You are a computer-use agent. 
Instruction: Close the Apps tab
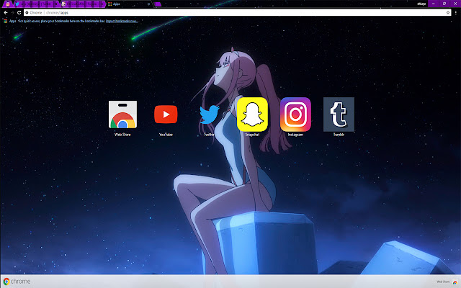148,4
